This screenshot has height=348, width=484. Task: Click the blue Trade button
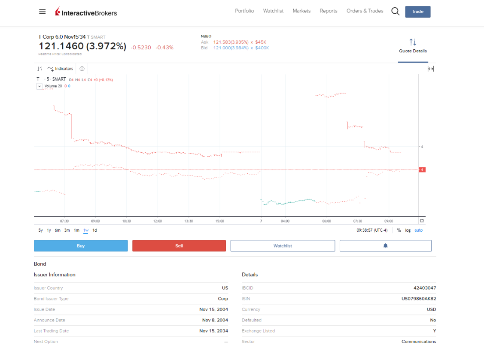tap(417, 12)
